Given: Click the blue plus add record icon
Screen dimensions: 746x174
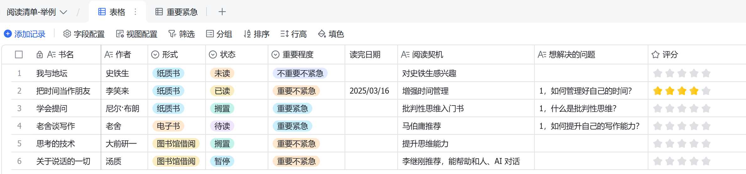Looking at the screenshot, I should [x=8, y=34].
